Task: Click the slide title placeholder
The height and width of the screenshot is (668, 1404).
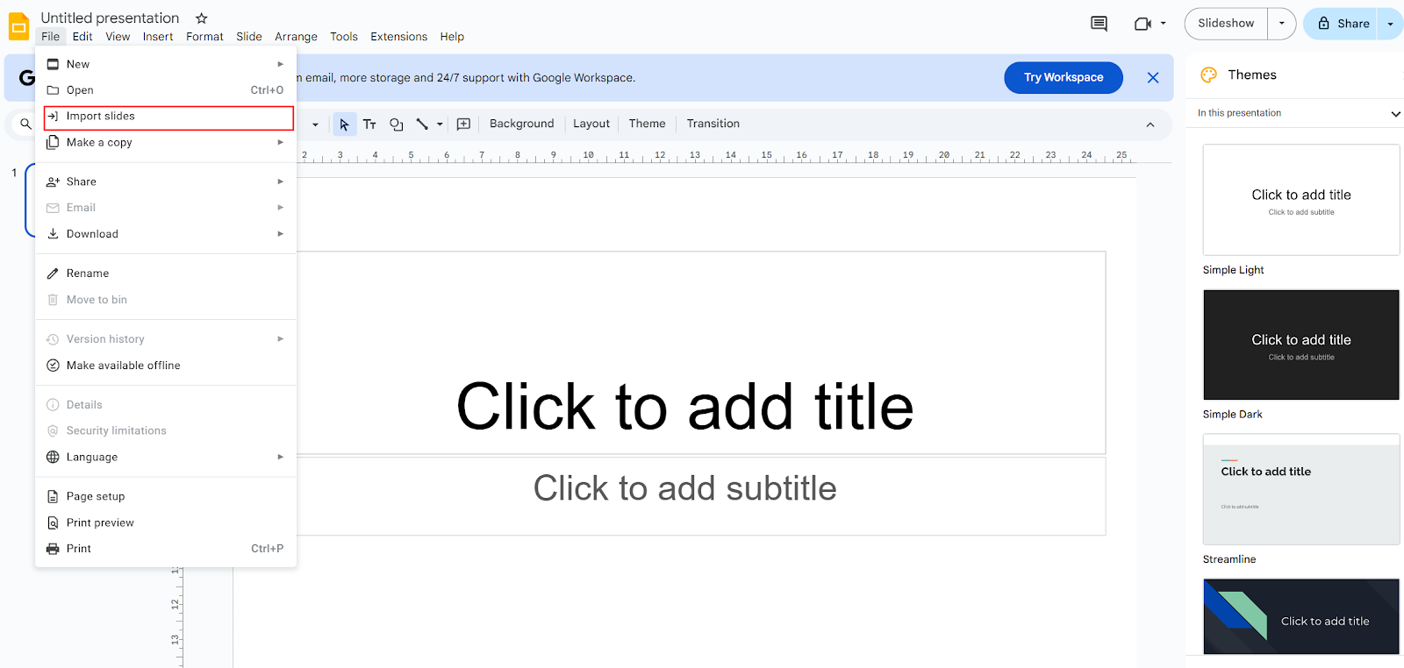Action: click(x=684, y=407)
